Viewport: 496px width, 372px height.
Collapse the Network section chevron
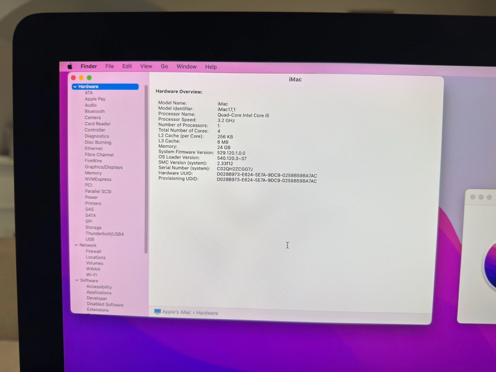click(x=76, y=245)
